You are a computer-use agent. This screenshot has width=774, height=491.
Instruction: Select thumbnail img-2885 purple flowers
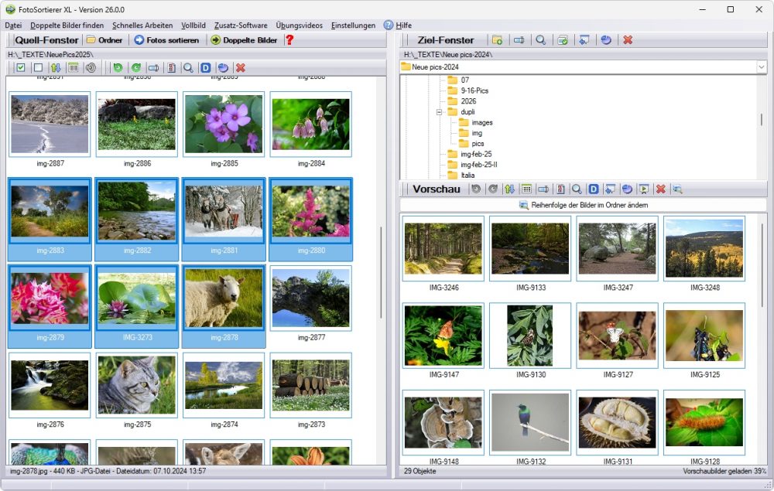click(224, 124)
